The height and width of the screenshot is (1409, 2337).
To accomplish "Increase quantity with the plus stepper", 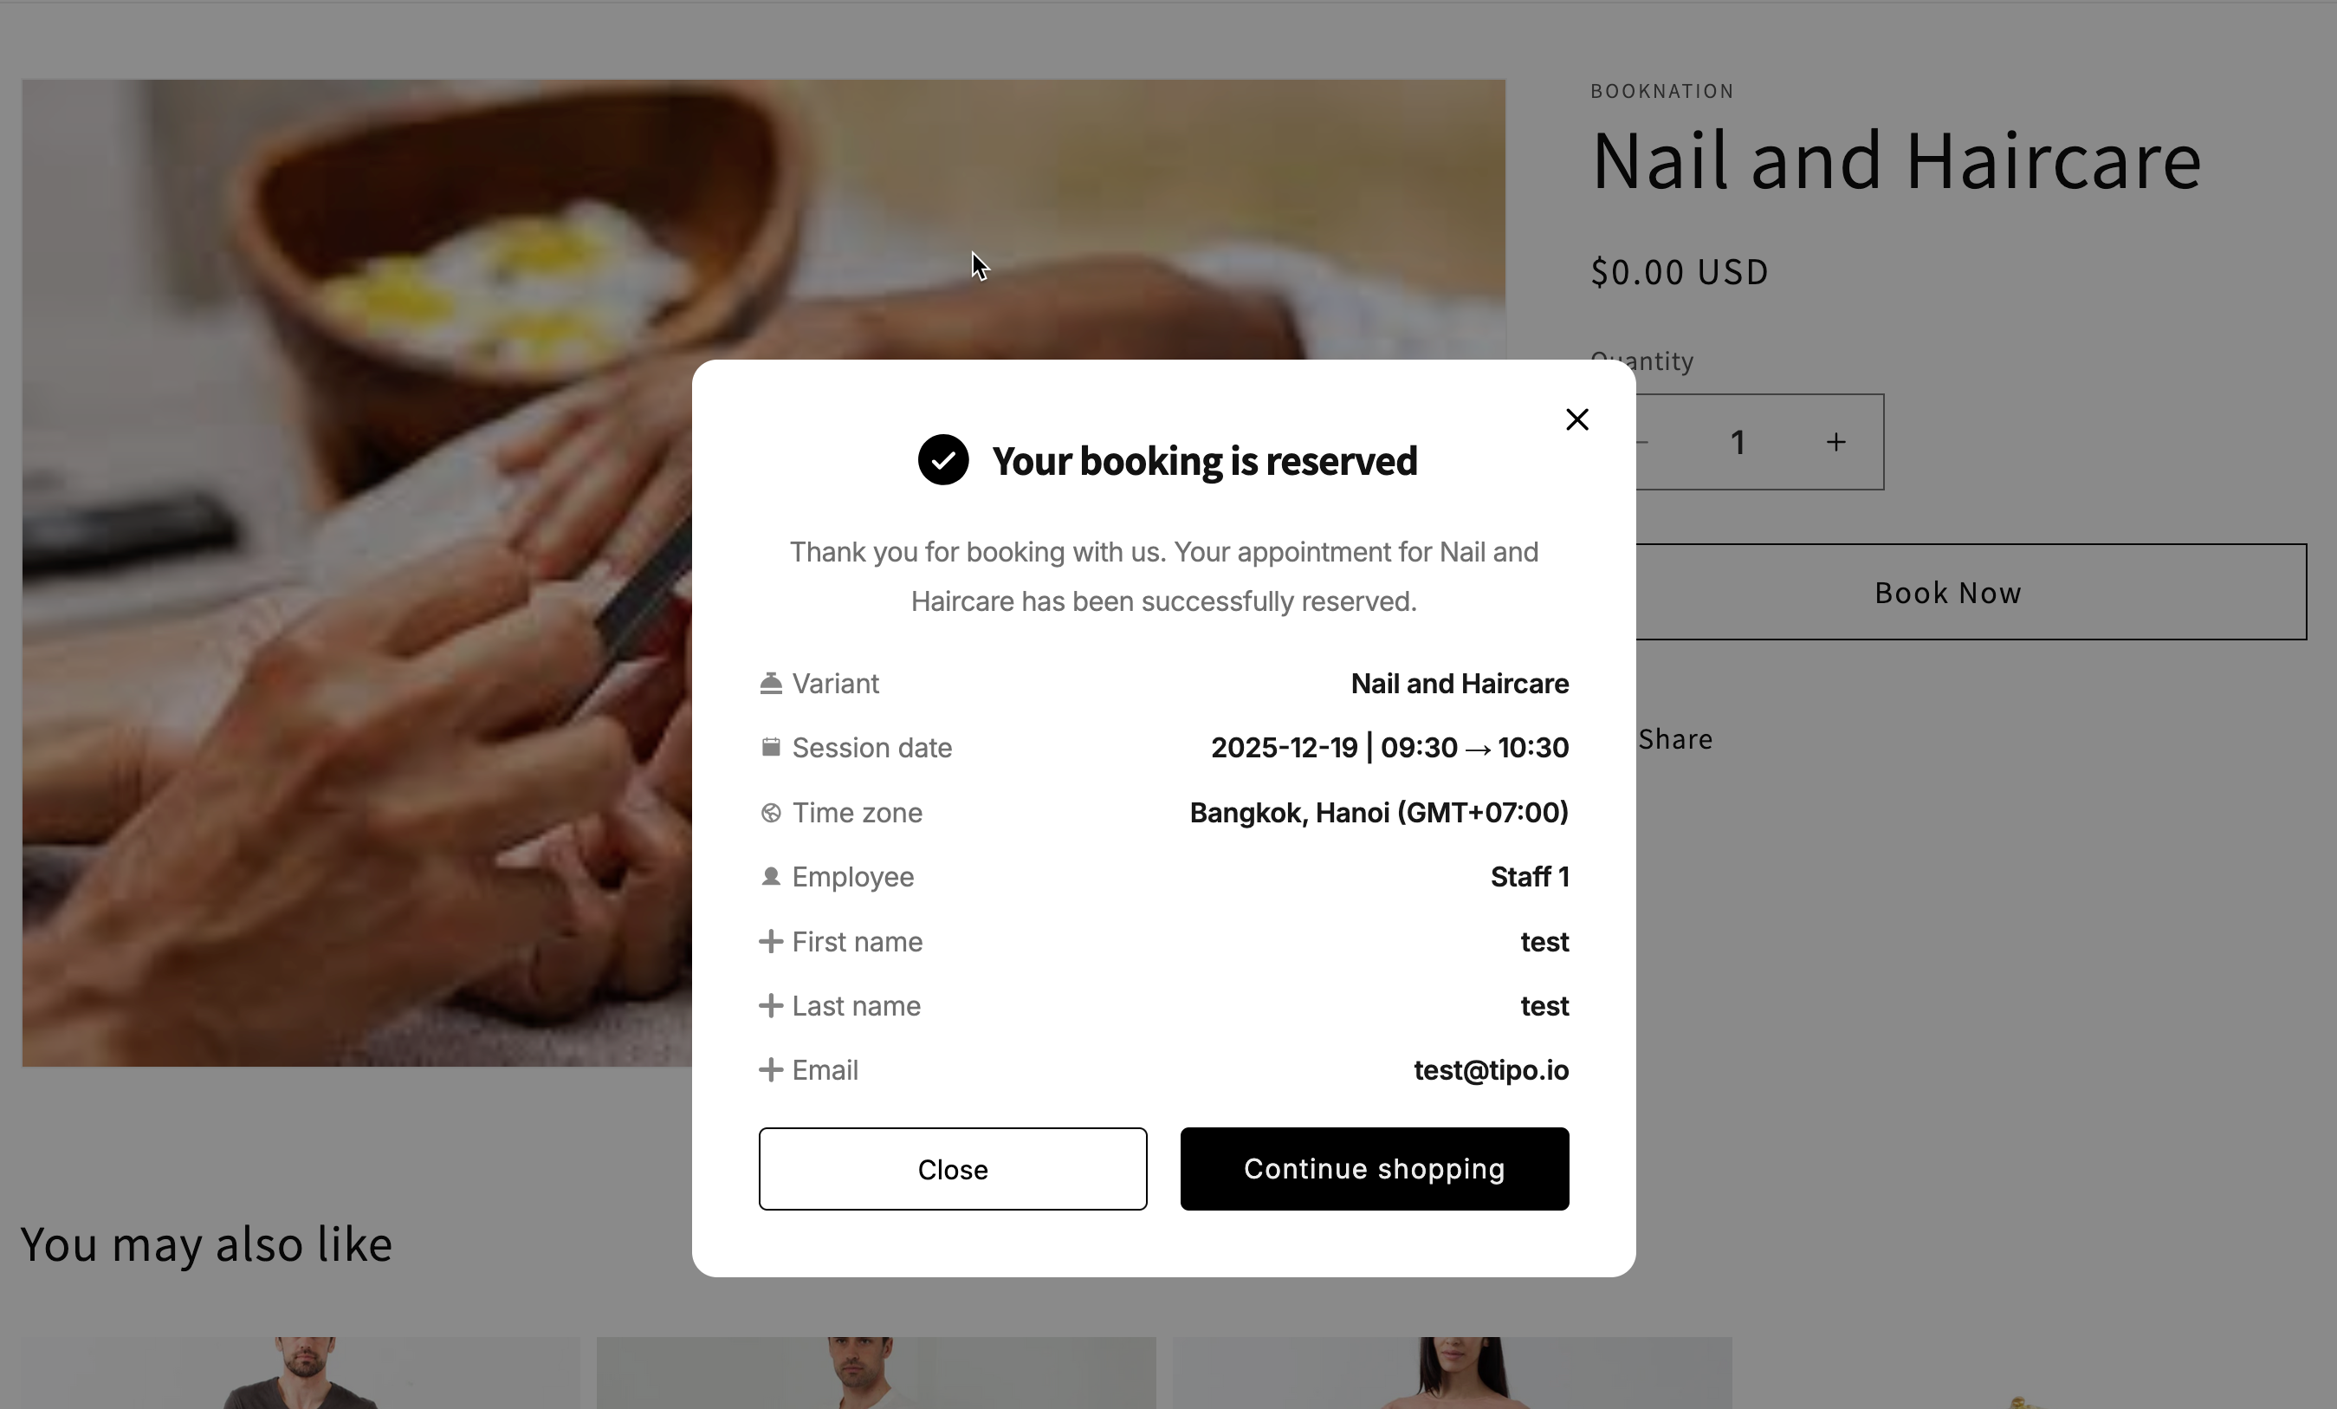I will tap(1836, 442).
